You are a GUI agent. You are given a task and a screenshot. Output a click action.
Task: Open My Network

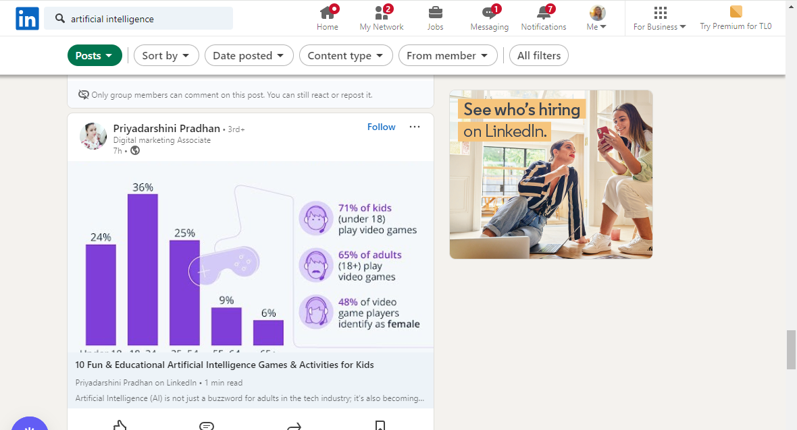pos(381,18)
